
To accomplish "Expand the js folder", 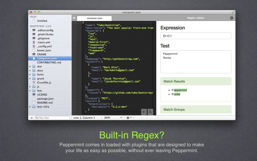I will tap(30, 87).
